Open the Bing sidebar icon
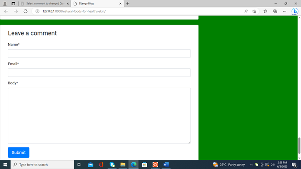Screen dimensions: 301x169 [295, 11]
